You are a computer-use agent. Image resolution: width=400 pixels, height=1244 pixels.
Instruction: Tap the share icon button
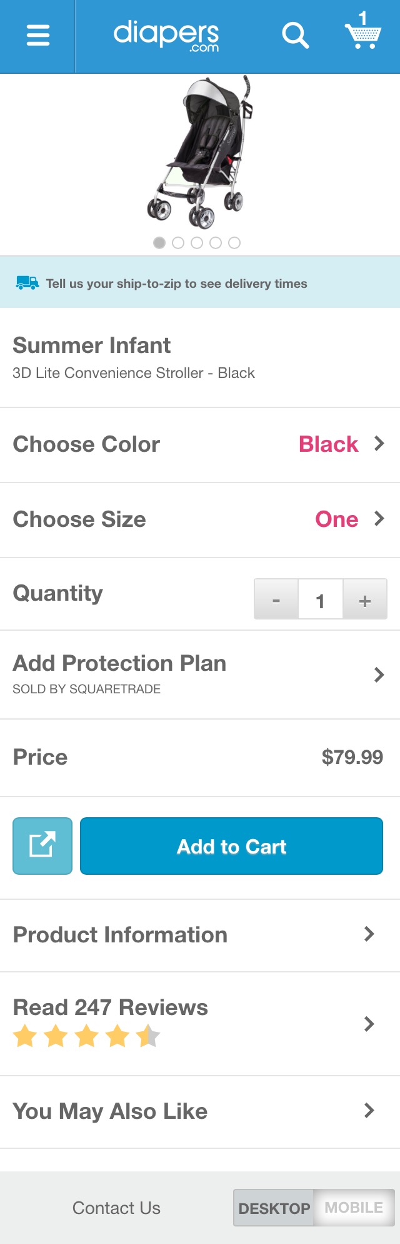coord(42,845)
